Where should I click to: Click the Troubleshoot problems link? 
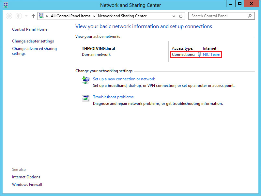click(x=113, y=97)
